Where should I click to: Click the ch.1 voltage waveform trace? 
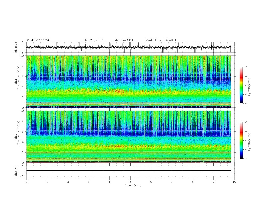point(128,47)
